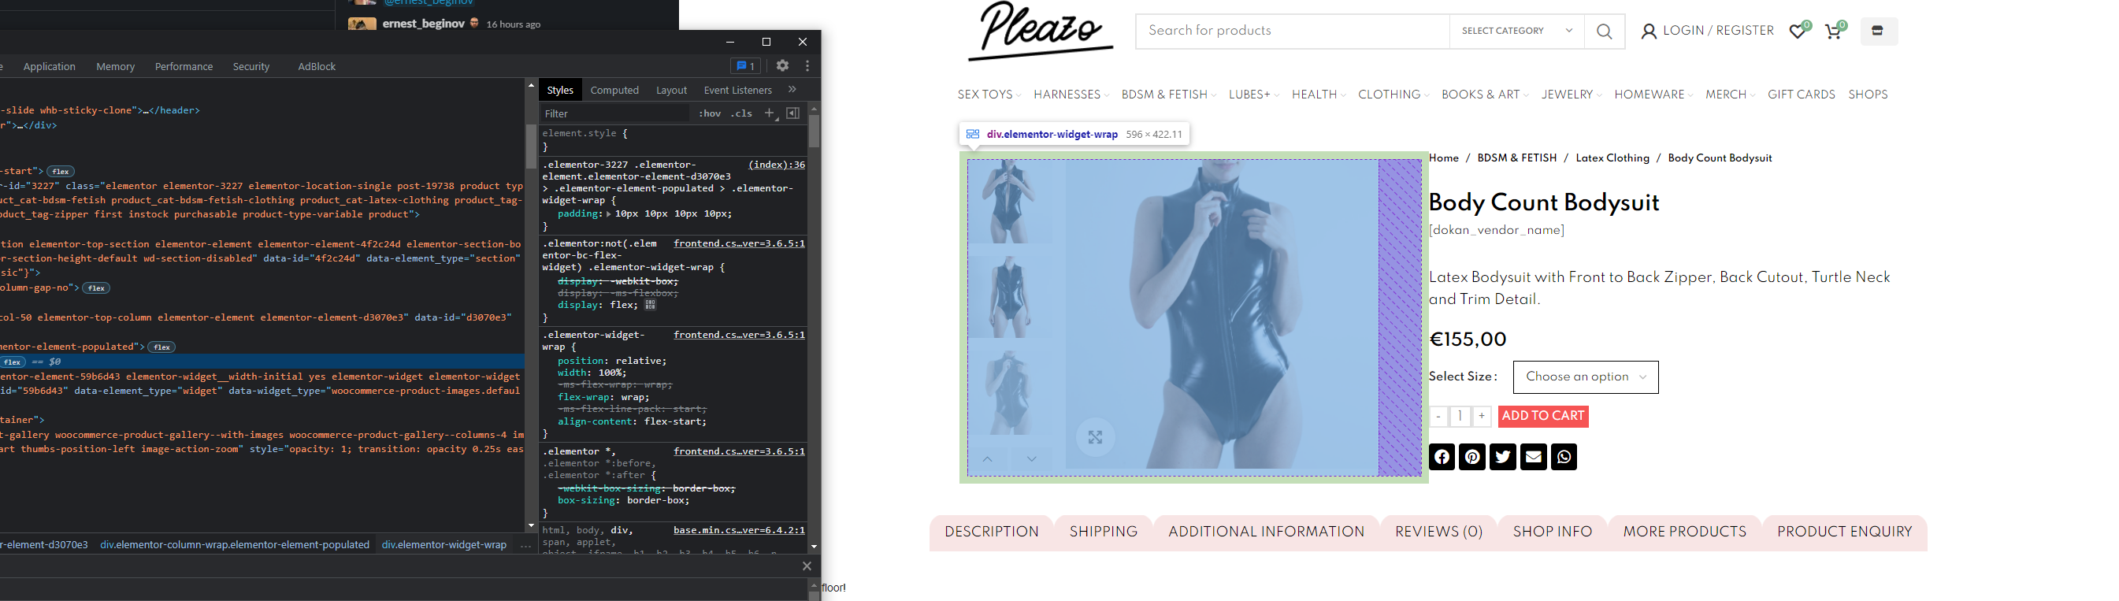Toggle .cls element classes panel
This screenshot has width=2119, height=601.
[x=742, y=113]
